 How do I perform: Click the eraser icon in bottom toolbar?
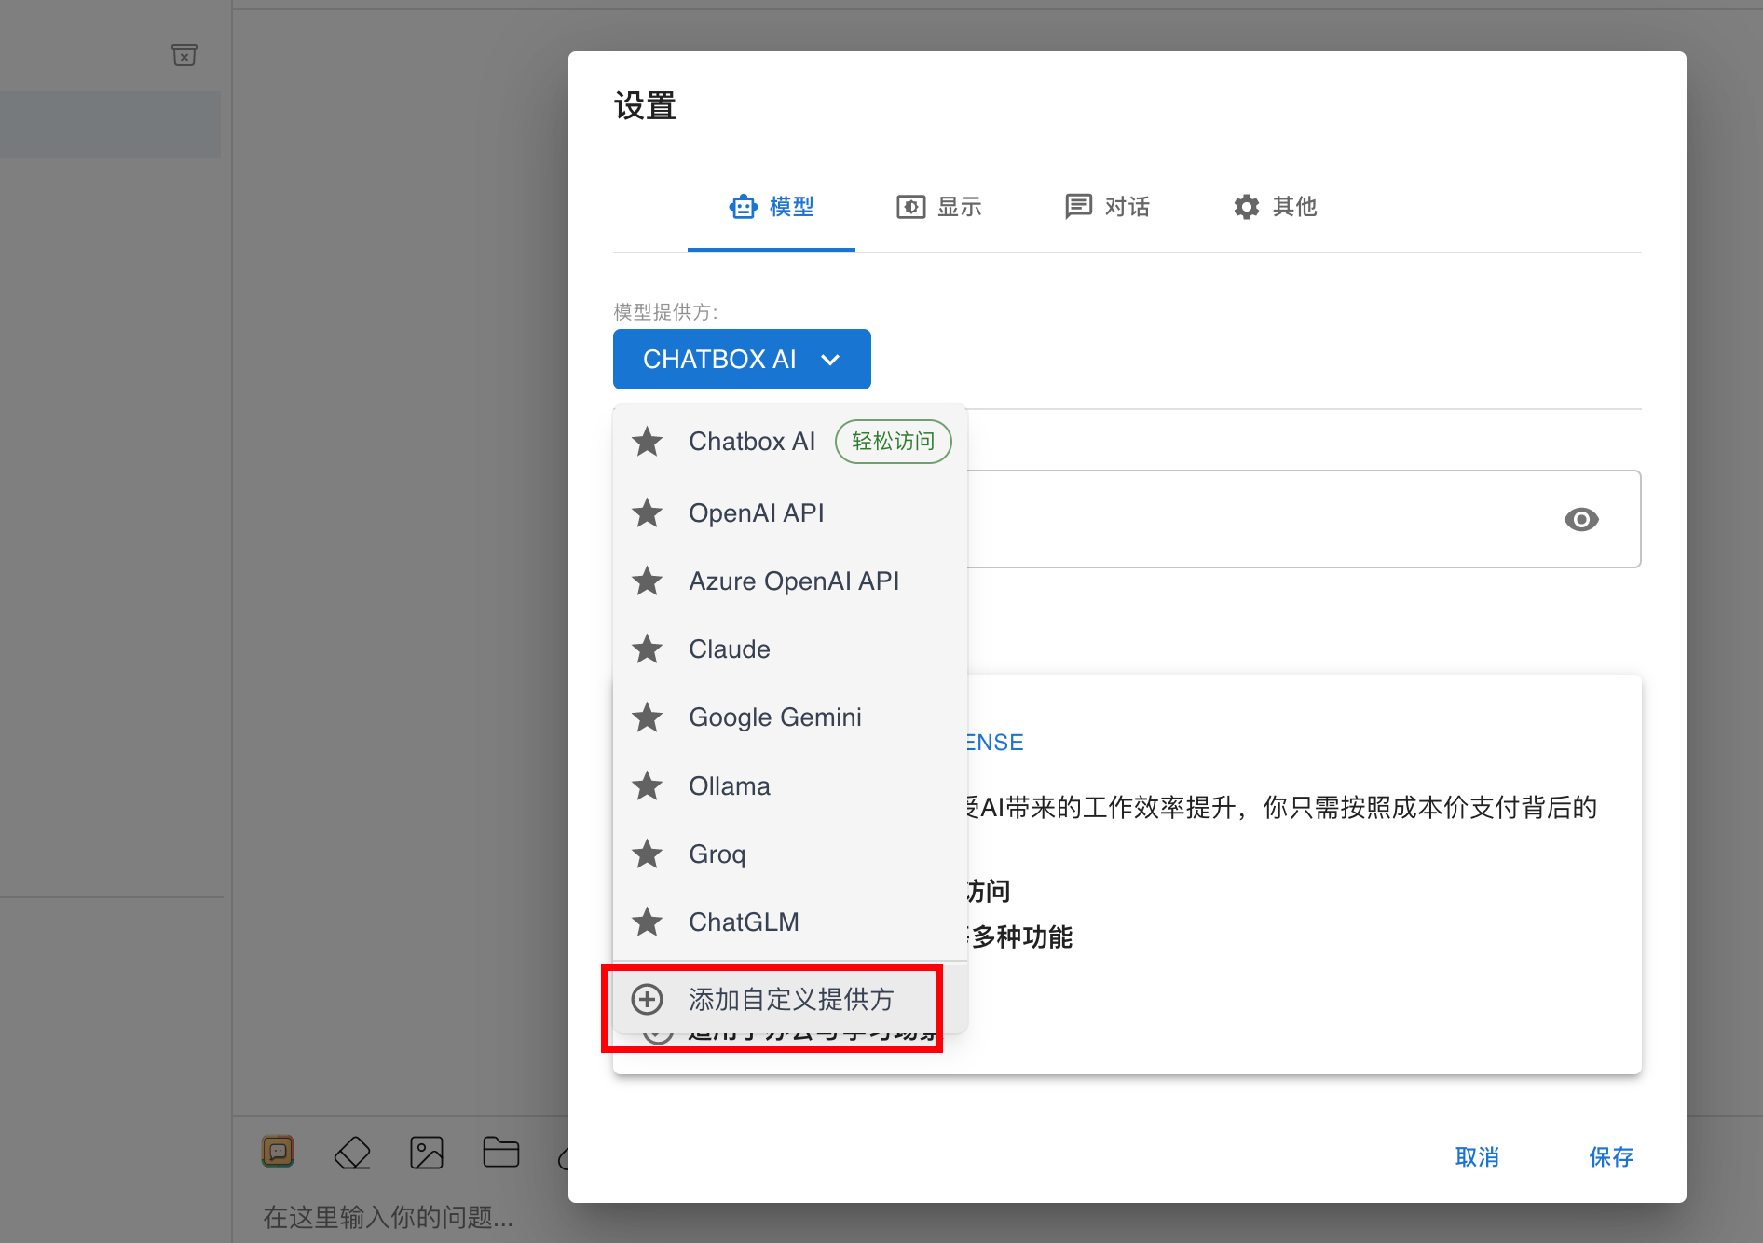[x=352, y=1153]
